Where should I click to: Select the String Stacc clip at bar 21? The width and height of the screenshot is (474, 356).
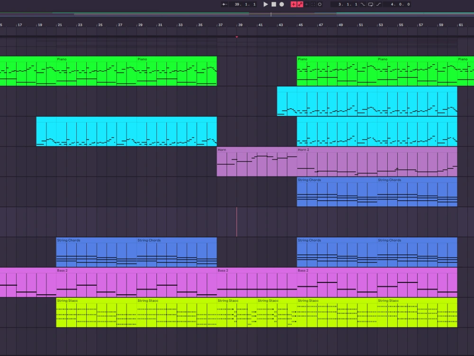(x=96, y=312)
